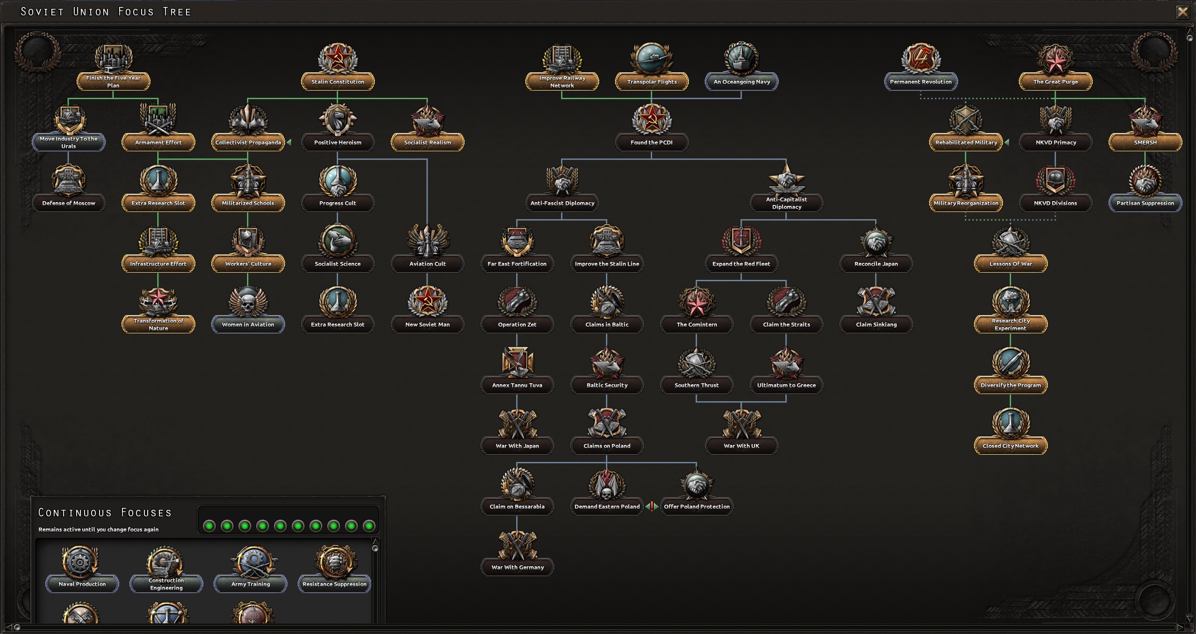Click the arrow beside Rehabilitated Military

[x=1007, y=142]
